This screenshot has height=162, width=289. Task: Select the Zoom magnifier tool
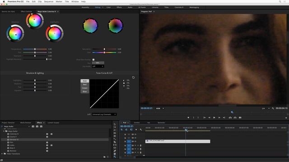[115, 157]
